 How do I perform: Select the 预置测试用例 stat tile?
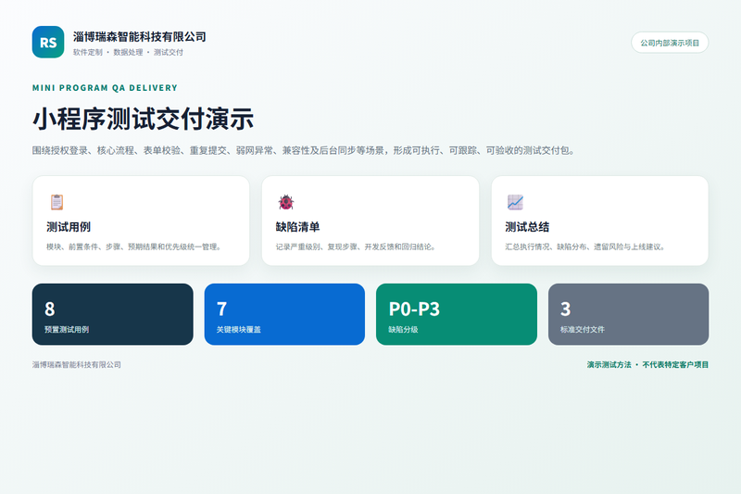pyautogui.click(x=112, y=314)
